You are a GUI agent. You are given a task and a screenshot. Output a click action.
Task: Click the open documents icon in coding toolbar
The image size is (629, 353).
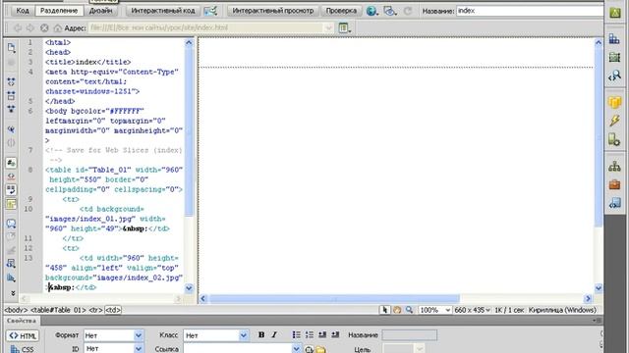(11, 48)
